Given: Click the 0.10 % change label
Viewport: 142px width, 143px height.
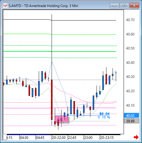Looking at the screenshot, I should point(104,117).
